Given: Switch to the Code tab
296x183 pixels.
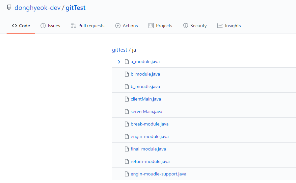Looking at the screenshot, I should coord(21,26).
